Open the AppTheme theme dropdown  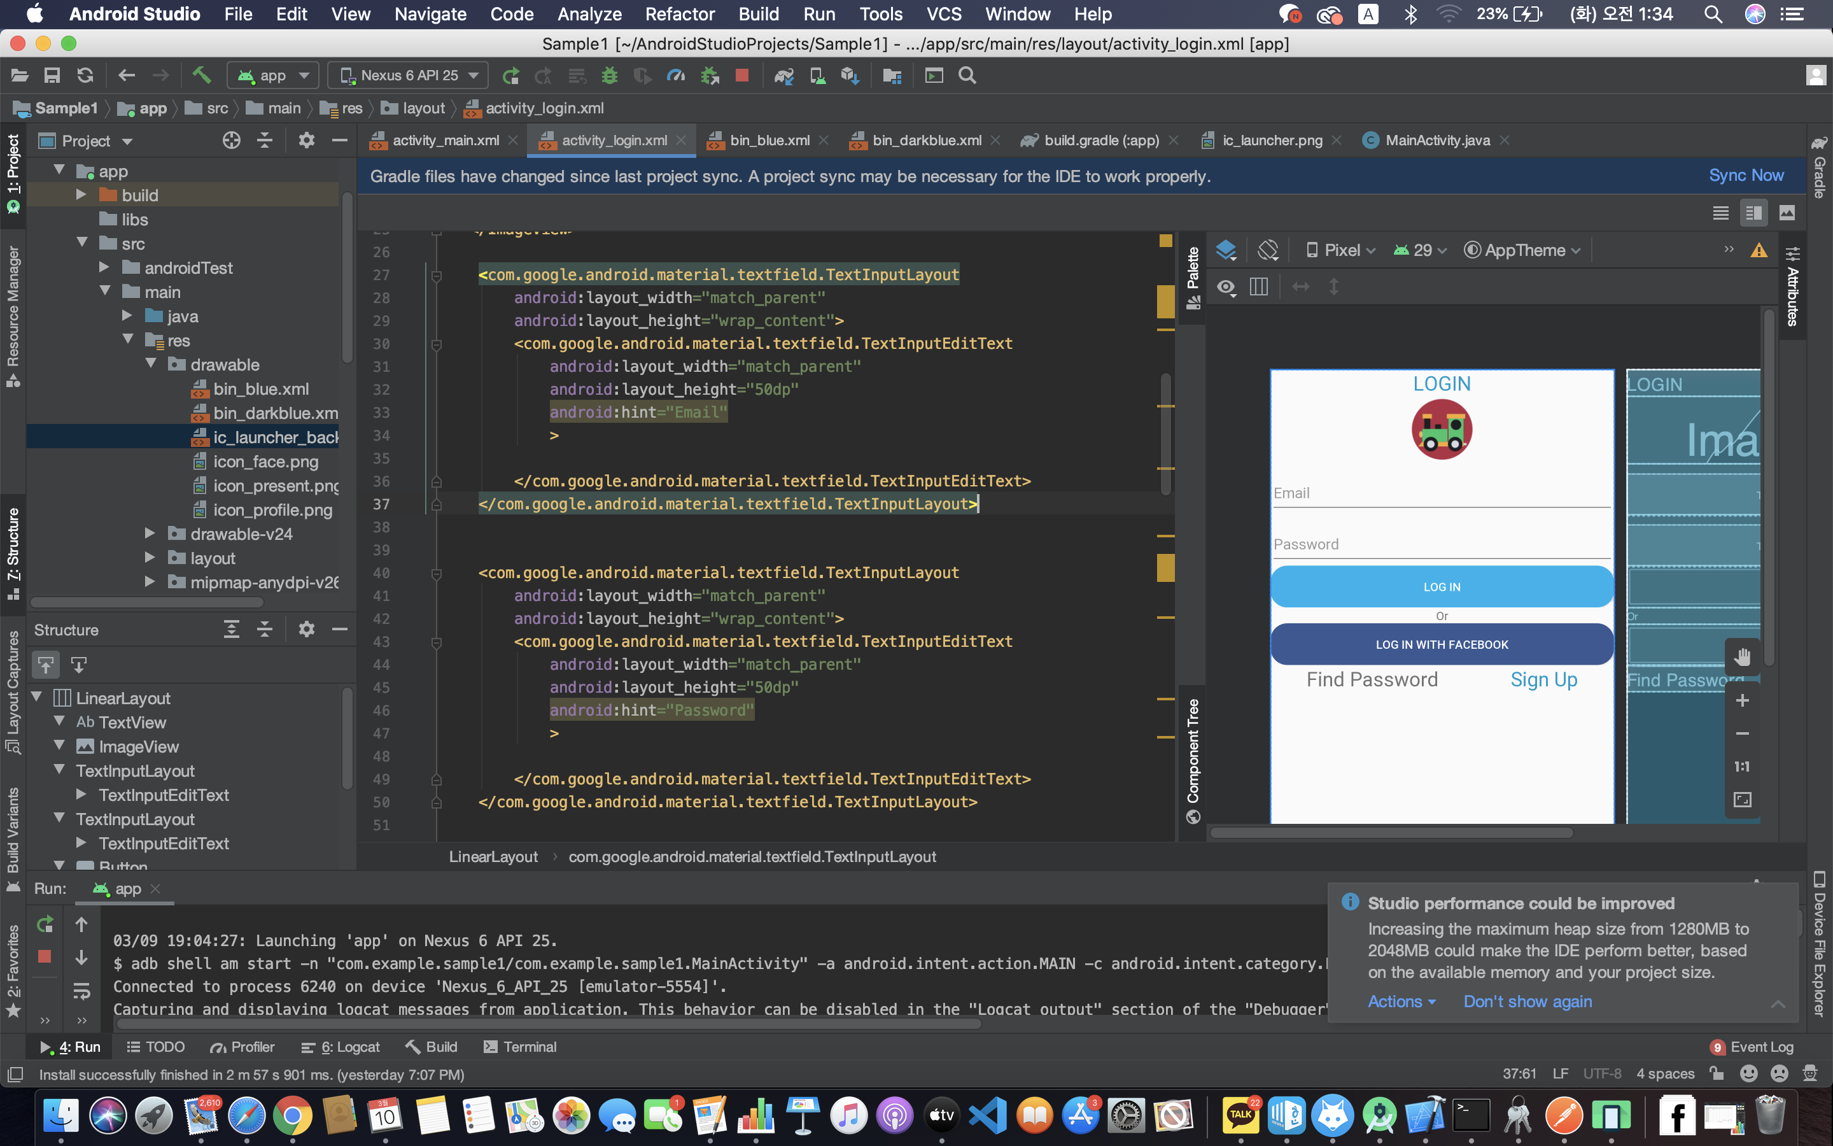1522,250
